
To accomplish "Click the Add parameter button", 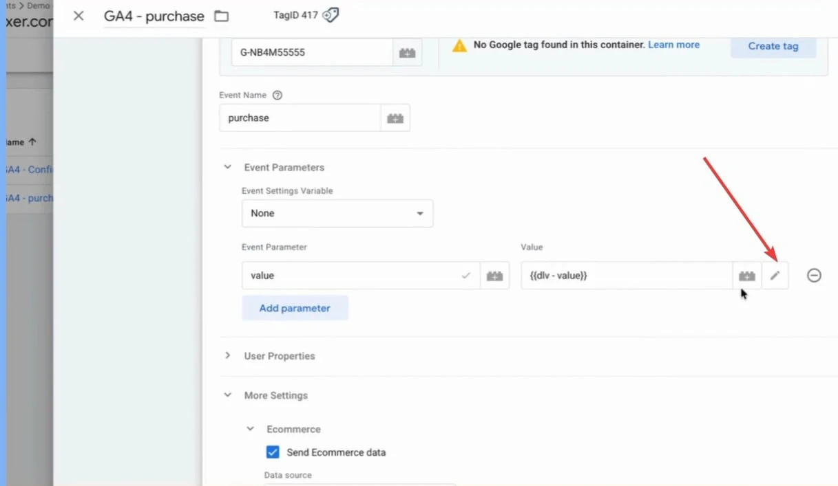I will coord(295,308).
